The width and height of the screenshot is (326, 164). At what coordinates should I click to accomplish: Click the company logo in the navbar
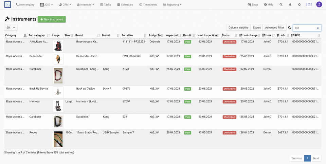click(7, 4)
